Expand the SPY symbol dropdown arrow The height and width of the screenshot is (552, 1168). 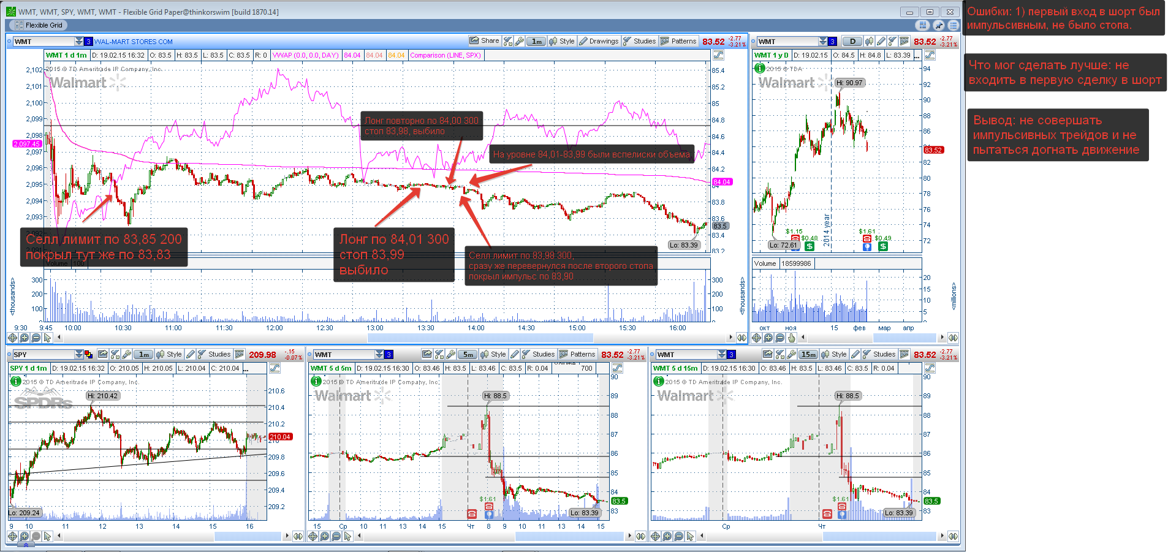78,354
